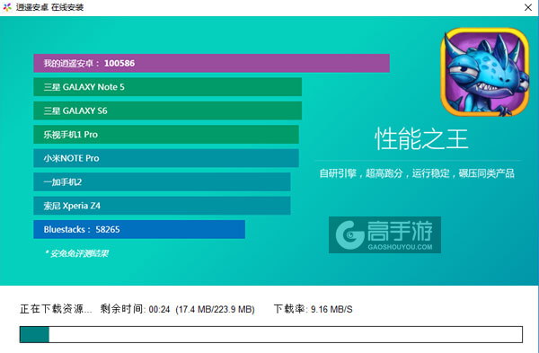Screen dimensions: 539x353
Task: Select the 一加手机2 bar
Action: 162,181
